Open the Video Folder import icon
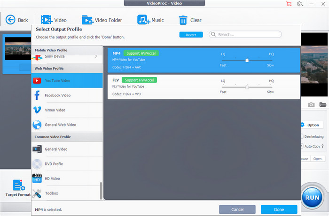The image size is (329, 216). tap(87, 20)
